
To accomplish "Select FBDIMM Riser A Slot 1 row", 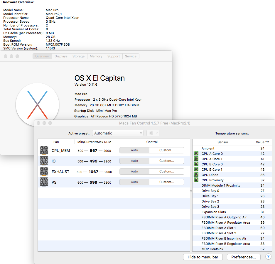I will click(232, 228).
